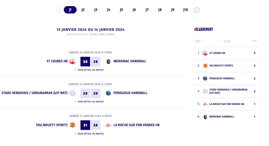Image resolution: width=269 pixels, height=146 pixels.
Task: Click the St Loubes HB logo in match list
Action: (72, 61)
